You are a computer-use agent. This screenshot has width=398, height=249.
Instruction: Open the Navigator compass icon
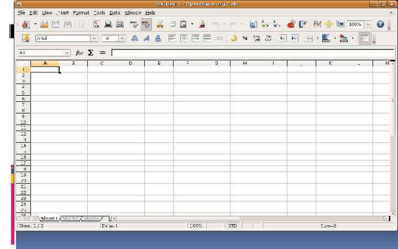coord(329,24)
